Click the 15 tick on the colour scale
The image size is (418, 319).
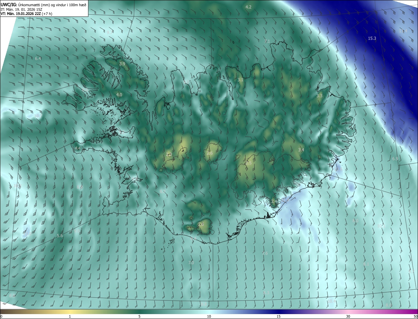coord(279,316)
